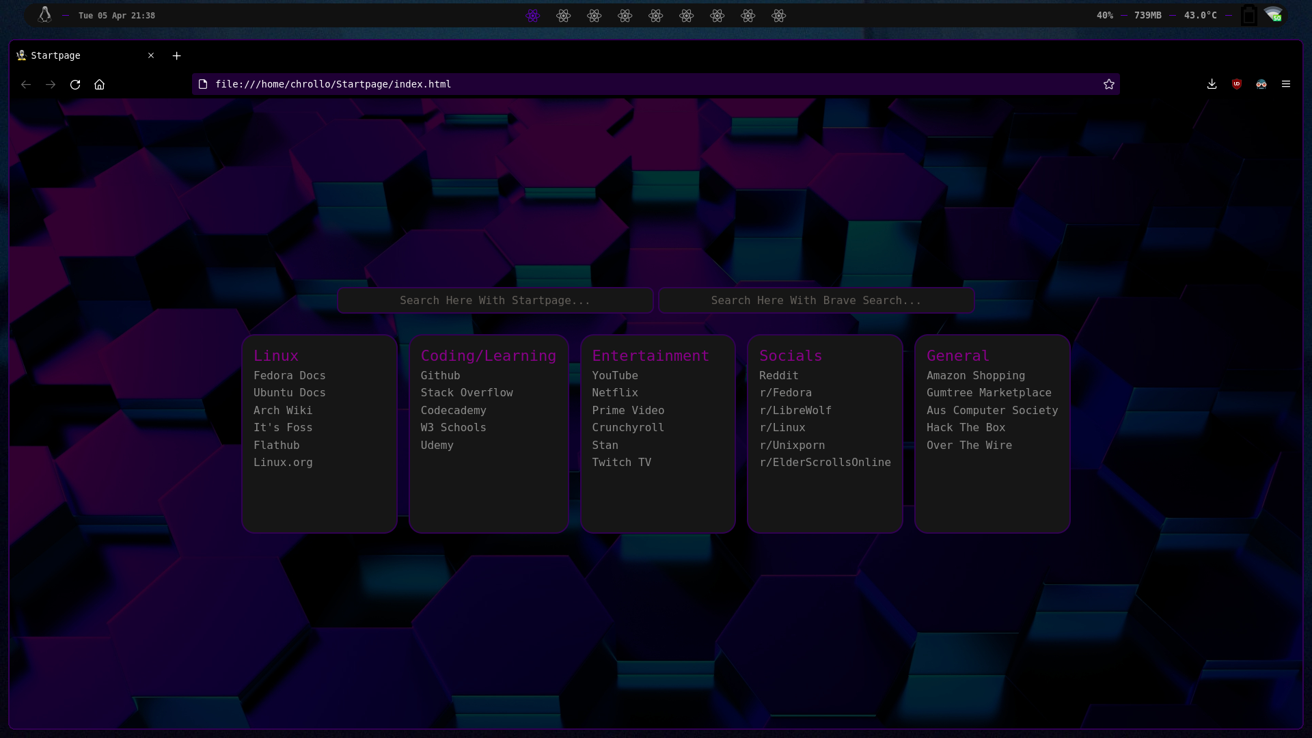Screen dimensions: 1312x738
Task: Open the Hack The Box link
Action: click(x=966, y=428)
